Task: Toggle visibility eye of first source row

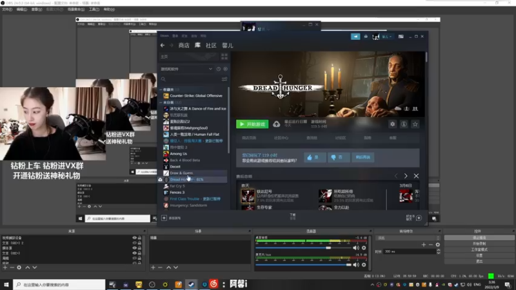Action: [134, 238]
